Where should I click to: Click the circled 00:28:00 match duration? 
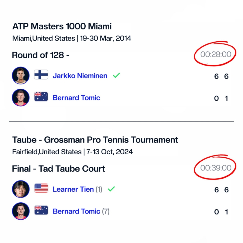click(x=216, y=55)
